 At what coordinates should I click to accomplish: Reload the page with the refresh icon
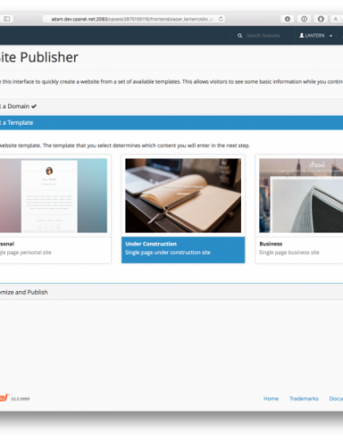coord(221,19)
